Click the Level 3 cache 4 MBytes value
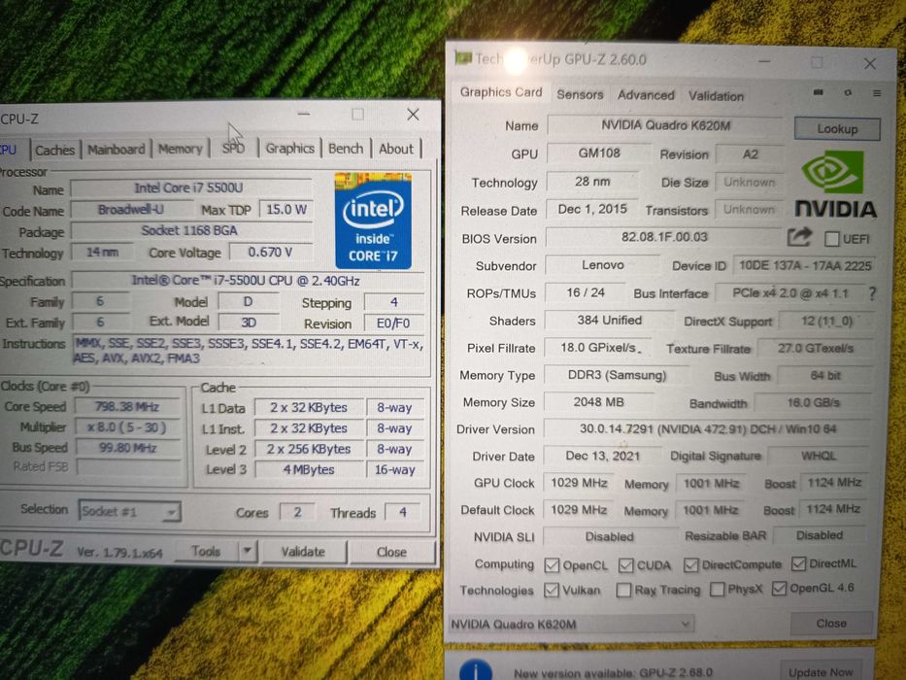 coord(309,469)
